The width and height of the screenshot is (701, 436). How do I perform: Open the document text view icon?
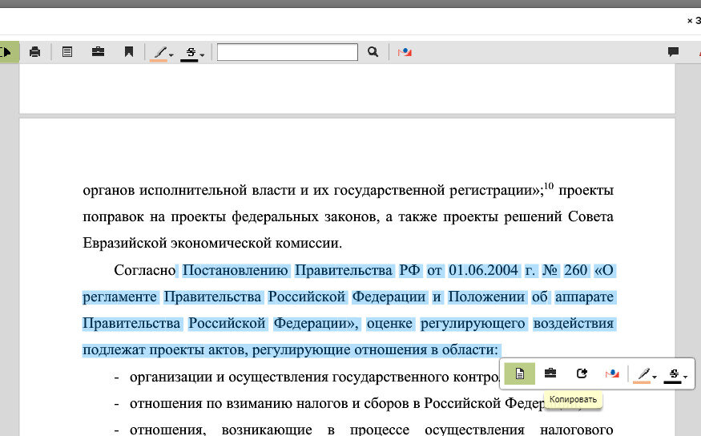67,52
